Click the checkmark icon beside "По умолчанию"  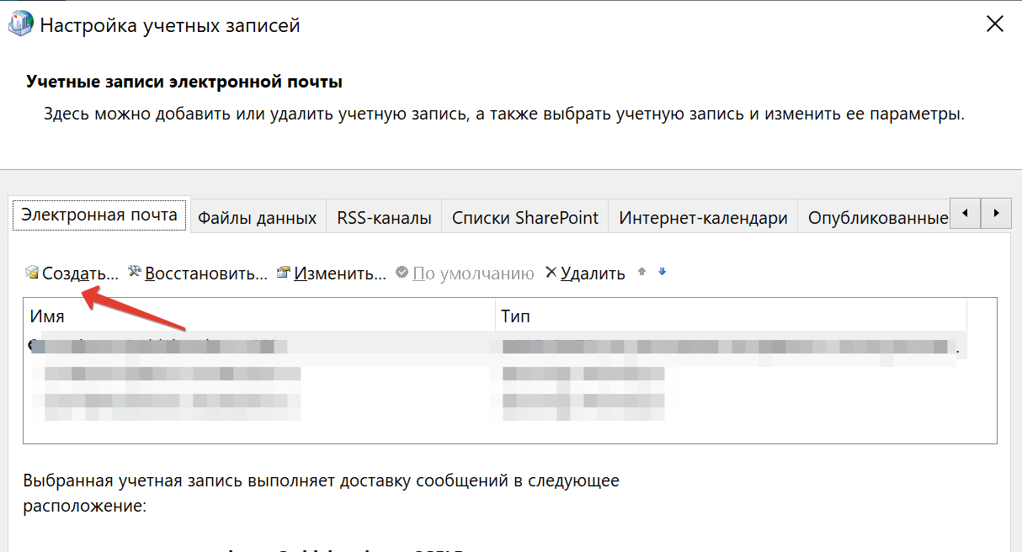coord(402,273)
